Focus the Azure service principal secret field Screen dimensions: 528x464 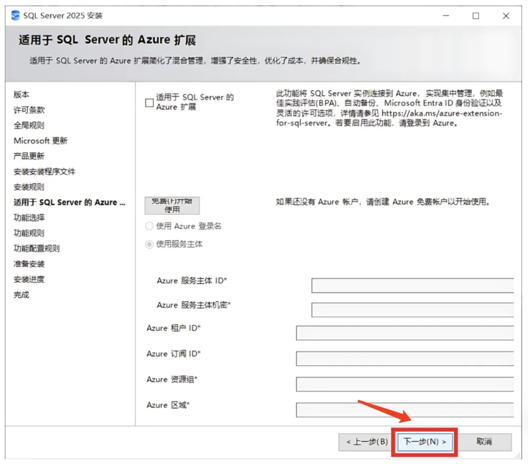pos(413,310)
